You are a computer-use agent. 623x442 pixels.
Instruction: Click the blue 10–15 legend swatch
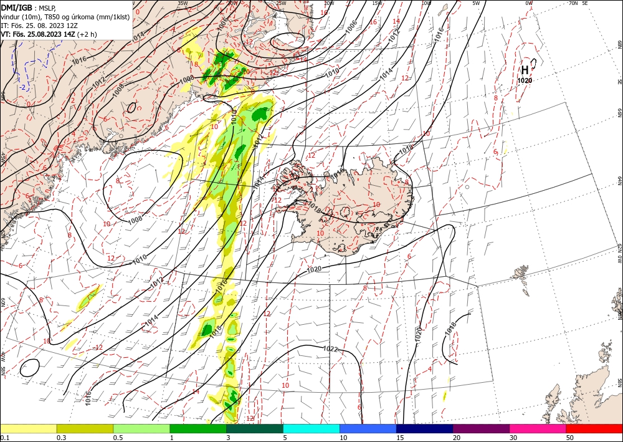pyautogui.click(x=368, y=428)
